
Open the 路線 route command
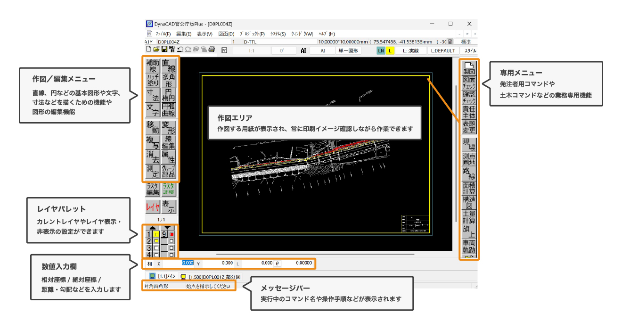click(469, 173)
